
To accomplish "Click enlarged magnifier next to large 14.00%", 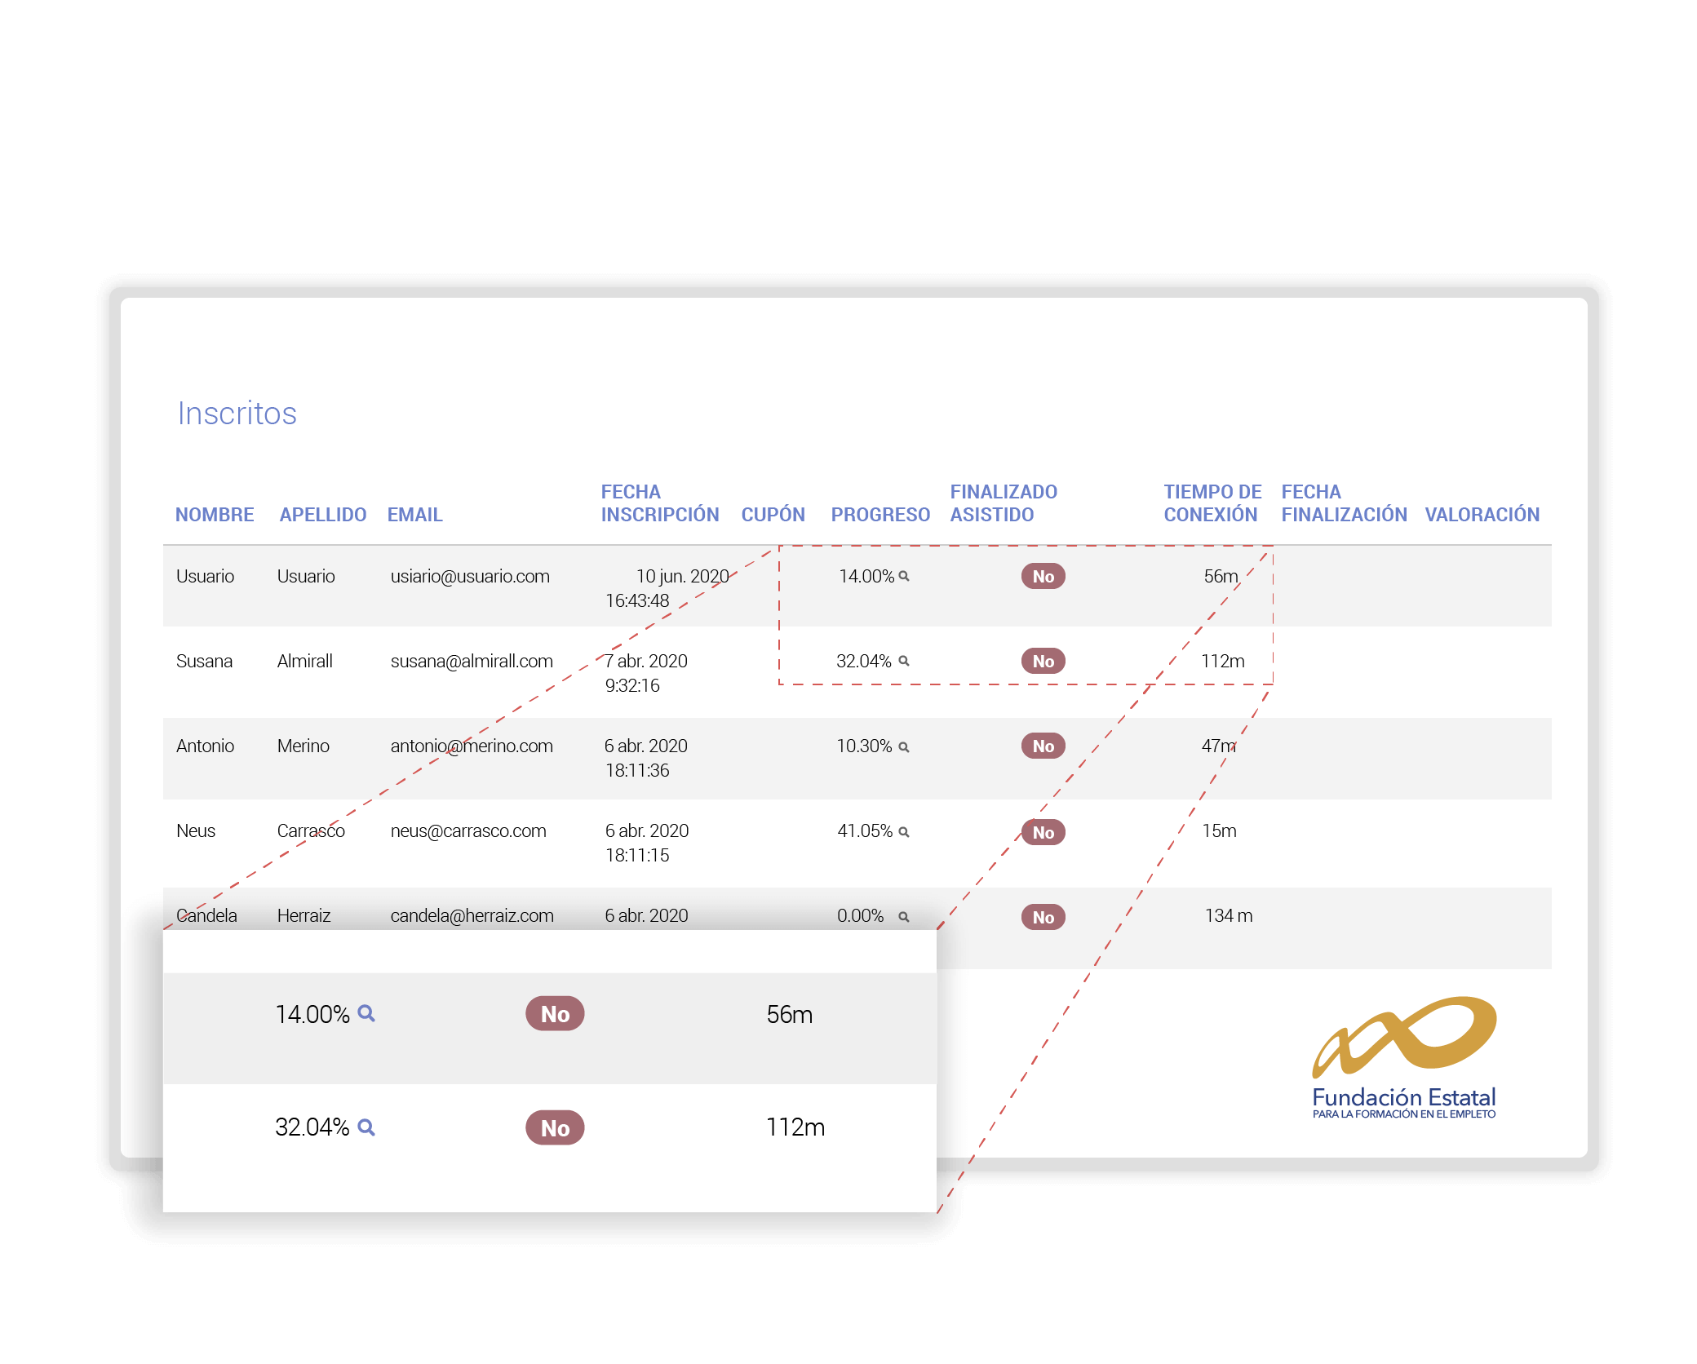I will (366, 1013).
